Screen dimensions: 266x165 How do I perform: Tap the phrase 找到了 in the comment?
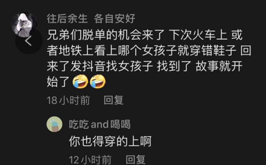(x=174, y=66)
